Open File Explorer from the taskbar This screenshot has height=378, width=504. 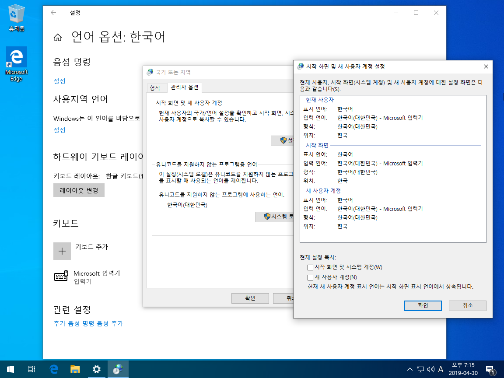[x=75, y=369]
